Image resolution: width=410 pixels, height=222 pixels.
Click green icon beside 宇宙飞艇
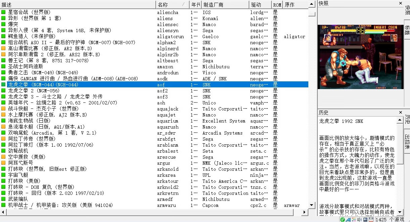coord(4,175)
